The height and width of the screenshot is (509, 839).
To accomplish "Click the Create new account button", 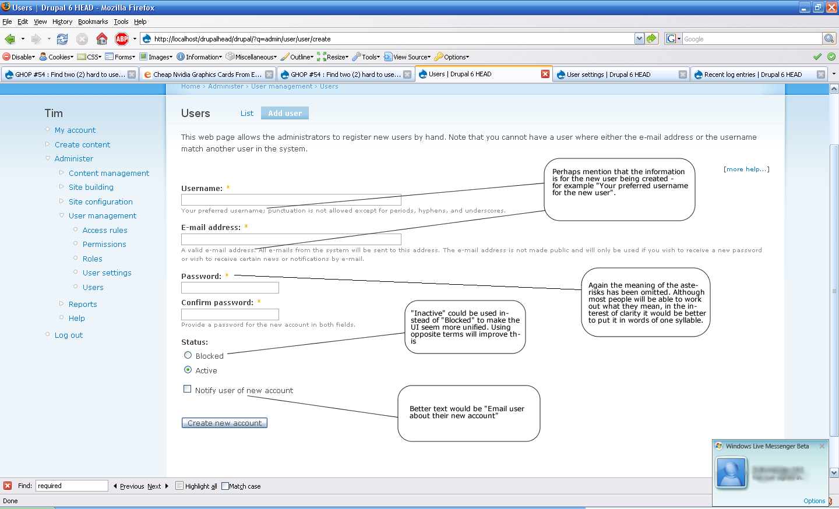I will [x=224, y=423].
